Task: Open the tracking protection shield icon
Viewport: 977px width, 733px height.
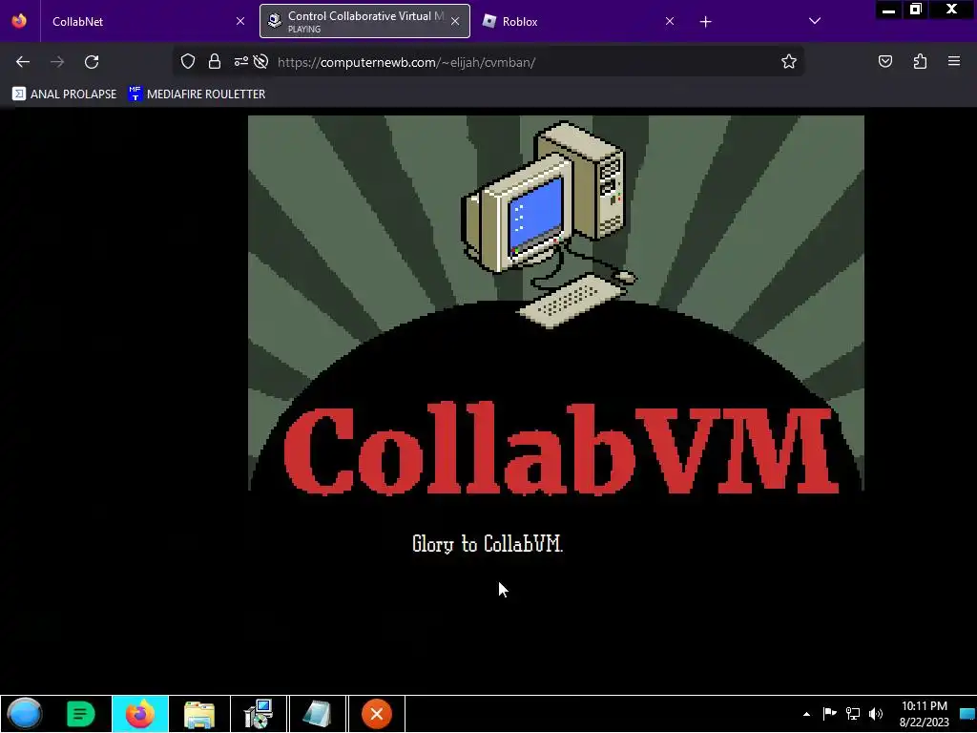Action: [188, 61]
